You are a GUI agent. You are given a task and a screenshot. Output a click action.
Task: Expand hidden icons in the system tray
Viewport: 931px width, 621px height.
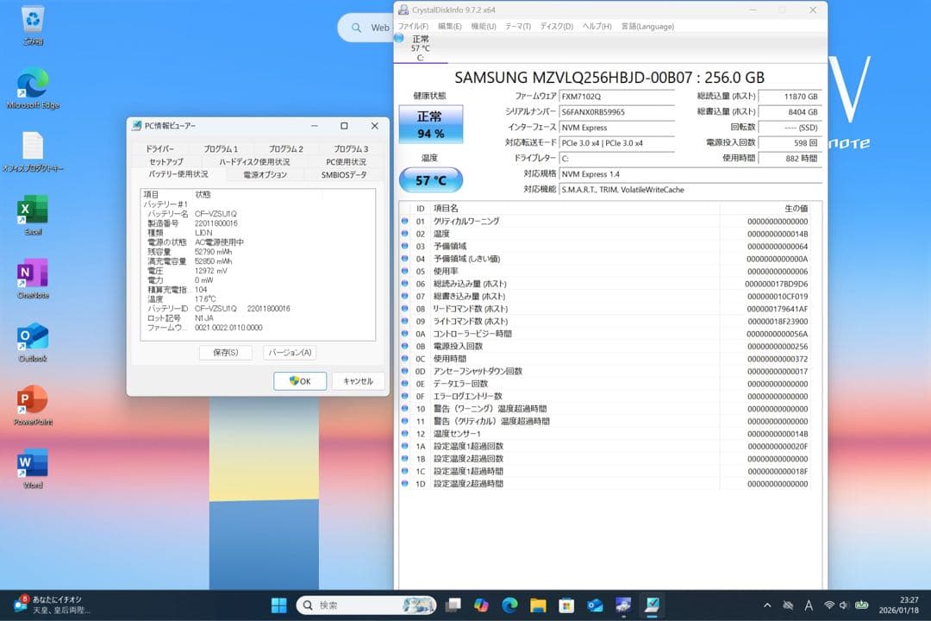click(x=766, y=605)
